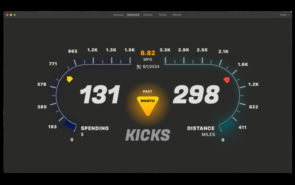Viewport: 295px width, 185px height.
Task: Click the yellow marker on spending gauge
Action: [x=70, y=79]
